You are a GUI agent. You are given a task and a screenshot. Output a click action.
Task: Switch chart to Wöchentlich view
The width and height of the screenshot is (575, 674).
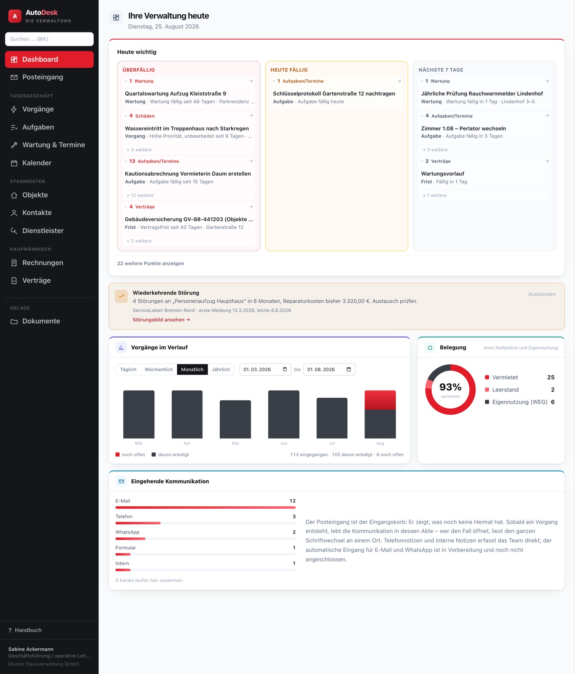click(159, 369)
